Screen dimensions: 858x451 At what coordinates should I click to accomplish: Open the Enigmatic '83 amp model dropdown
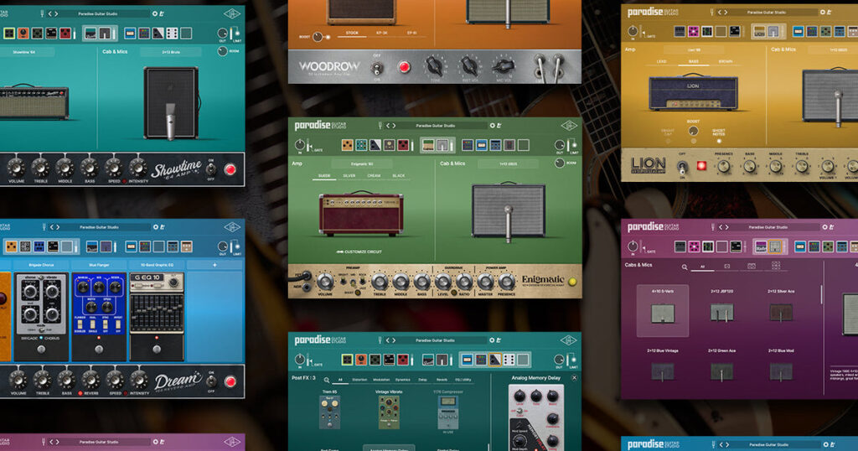[361, 163]
